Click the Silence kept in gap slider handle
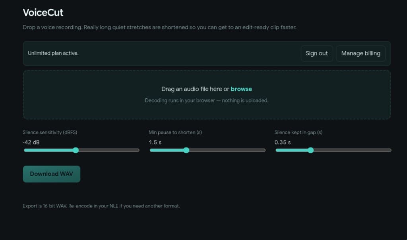 310,150
